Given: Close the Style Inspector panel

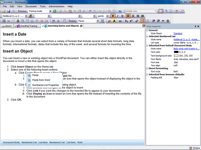Looking at the screenshot, I should [198, 26].
